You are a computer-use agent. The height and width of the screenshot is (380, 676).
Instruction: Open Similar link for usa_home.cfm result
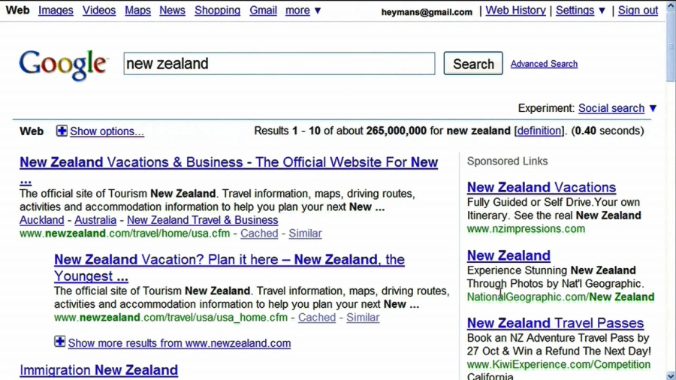[363, 318]
